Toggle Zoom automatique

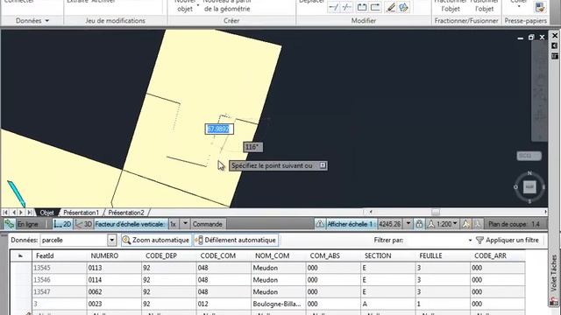(156, 240)
